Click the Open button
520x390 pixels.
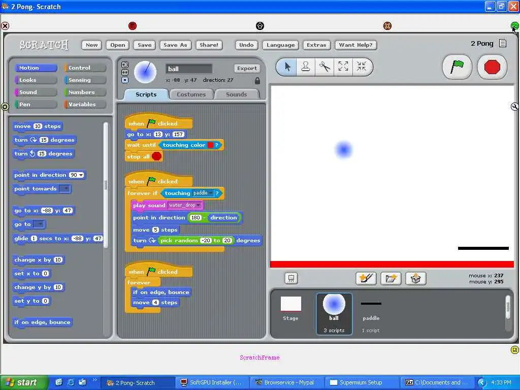point(118,45)
